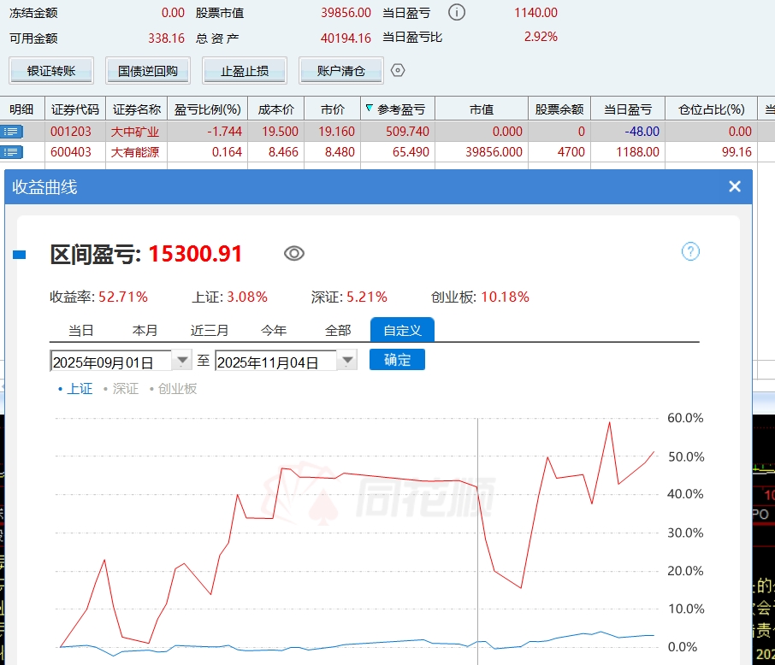The height and width of the screenshot is (665, 775).
Task: Switch to 当日 tab
Action: (x=81, y=330)
